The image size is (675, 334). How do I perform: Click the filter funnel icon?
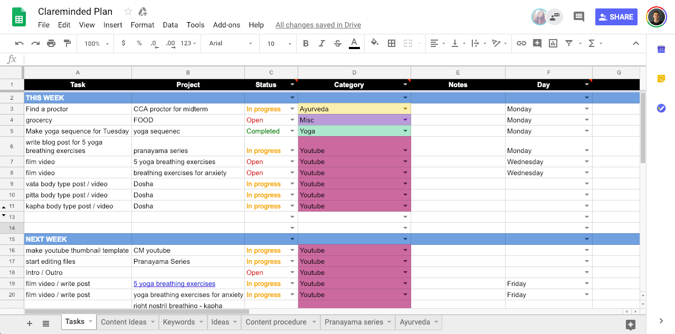click(569, 43)
